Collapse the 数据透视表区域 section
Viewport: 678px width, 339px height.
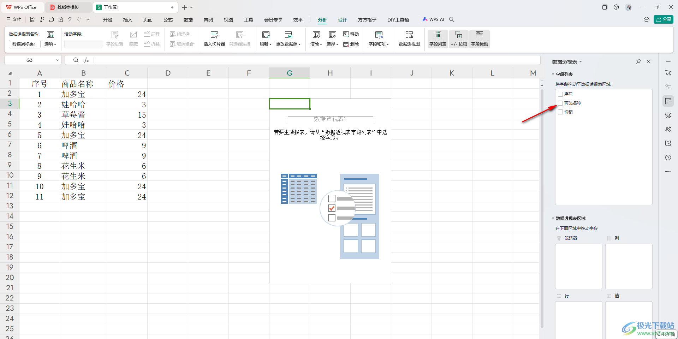click(x=553, y=219)
